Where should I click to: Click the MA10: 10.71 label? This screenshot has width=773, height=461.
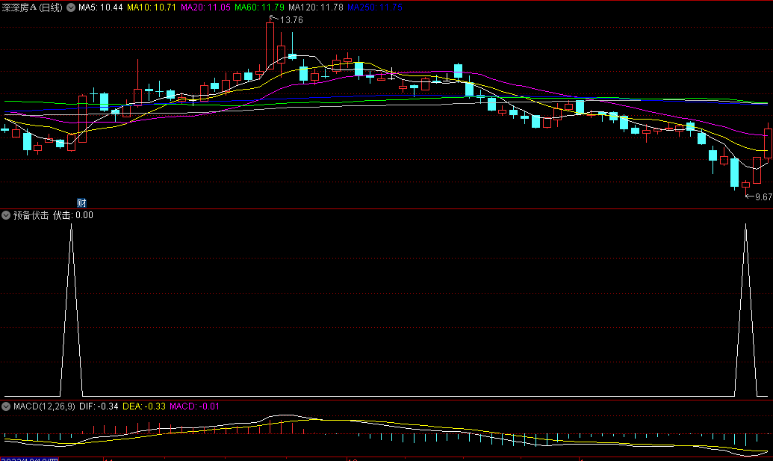coord(152,7)
